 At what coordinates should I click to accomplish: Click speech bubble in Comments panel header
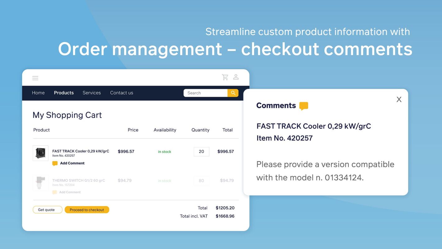click(303, 106)
